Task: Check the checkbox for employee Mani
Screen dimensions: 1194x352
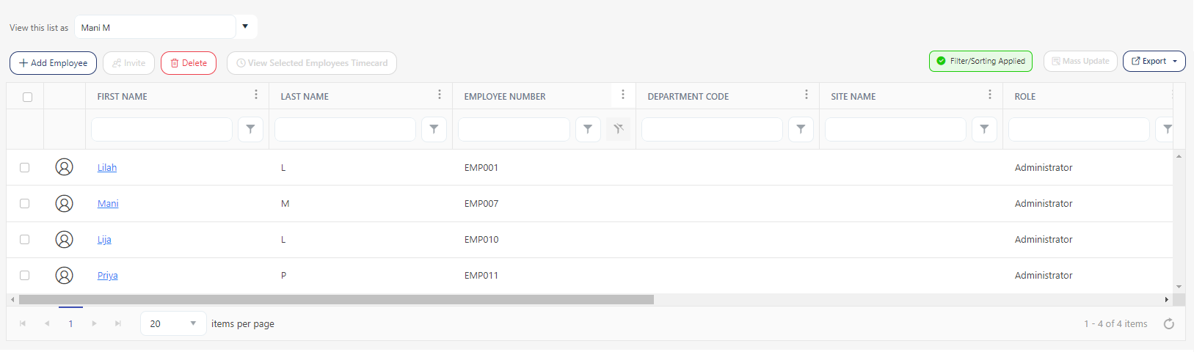Action: pyautogui.click(x=25, y=203)
